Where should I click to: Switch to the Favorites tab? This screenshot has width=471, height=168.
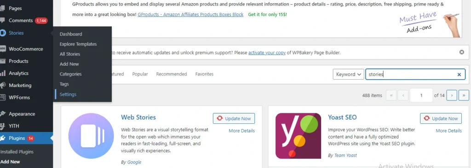click(x=204, y=74)
